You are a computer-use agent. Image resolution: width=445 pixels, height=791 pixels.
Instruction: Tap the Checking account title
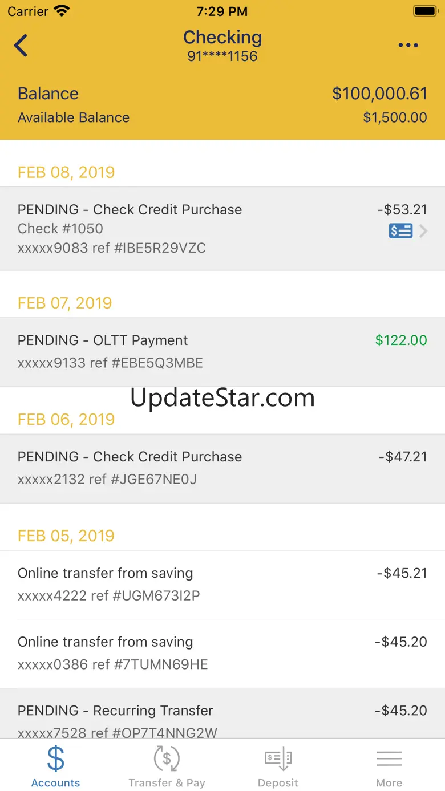[222, 38]
